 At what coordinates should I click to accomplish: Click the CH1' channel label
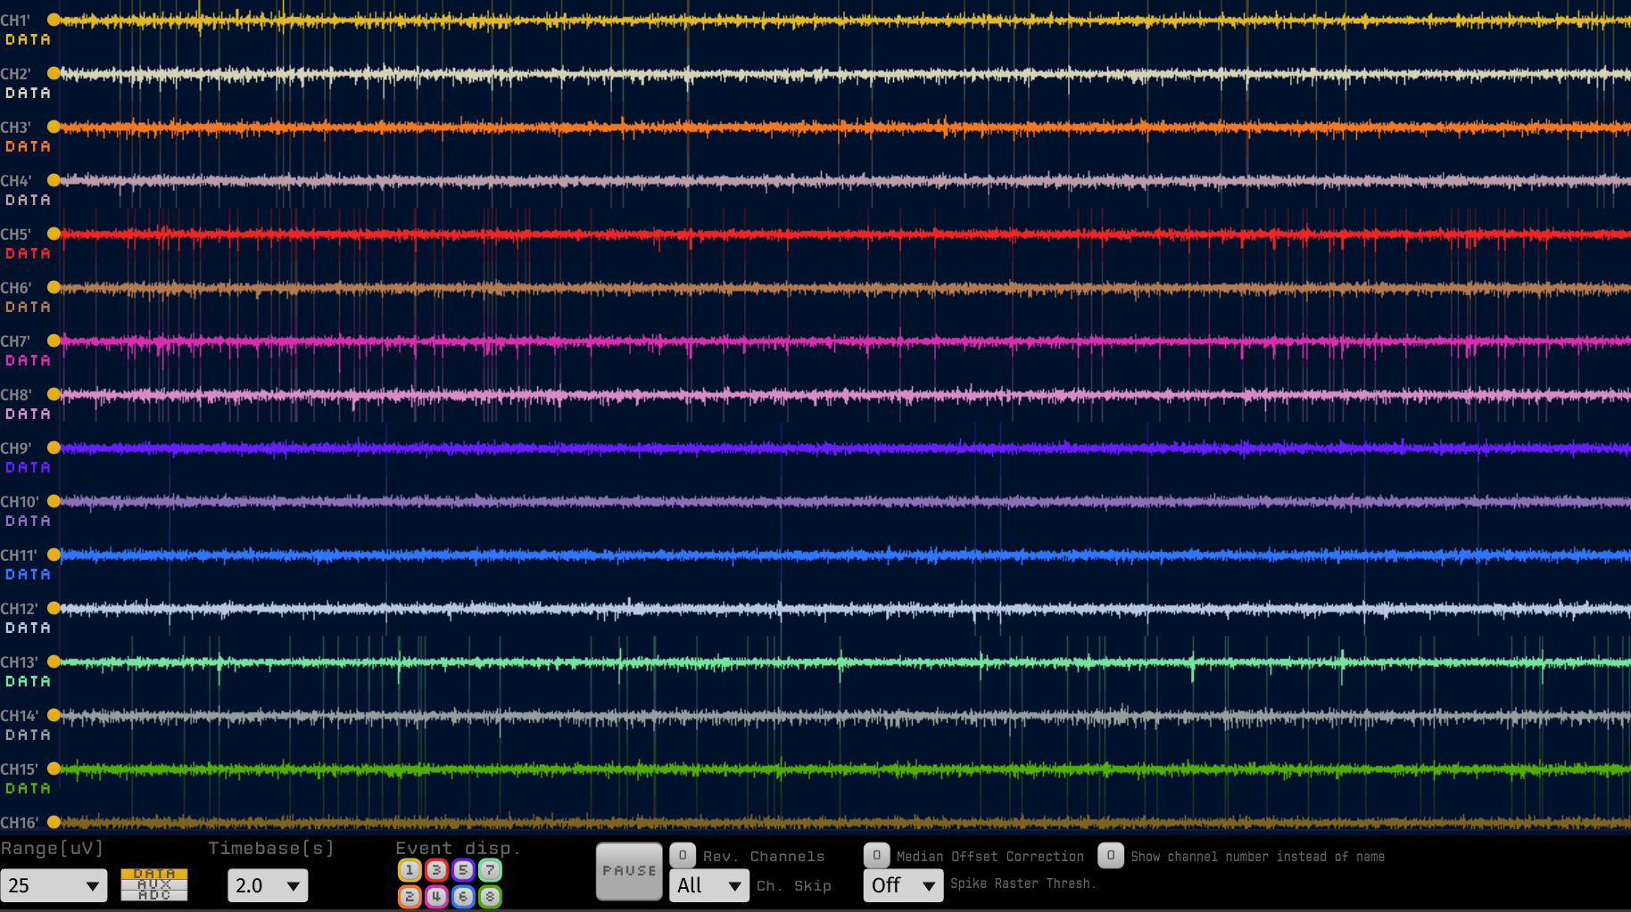[x=15, y=21]
